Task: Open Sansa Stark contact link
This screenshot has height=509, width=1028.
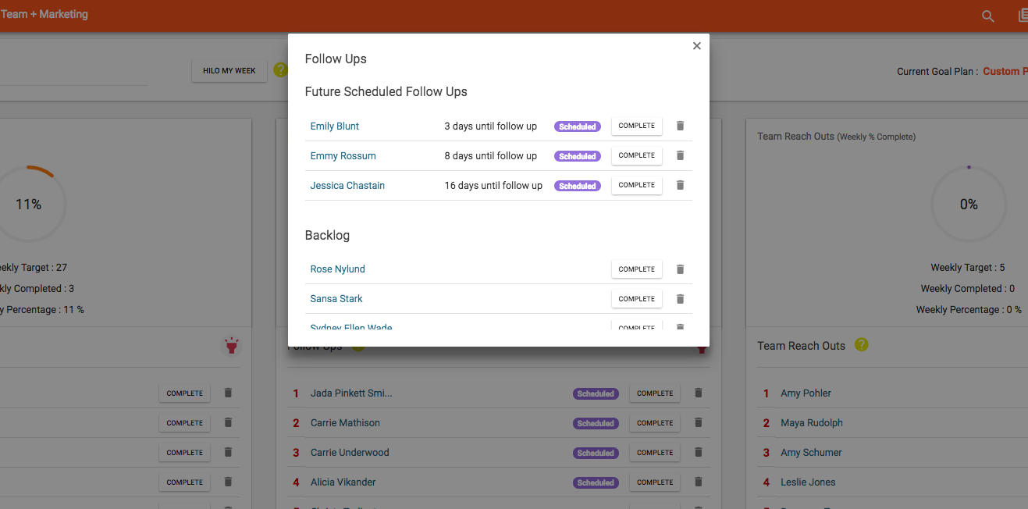Action: (336, 299)
